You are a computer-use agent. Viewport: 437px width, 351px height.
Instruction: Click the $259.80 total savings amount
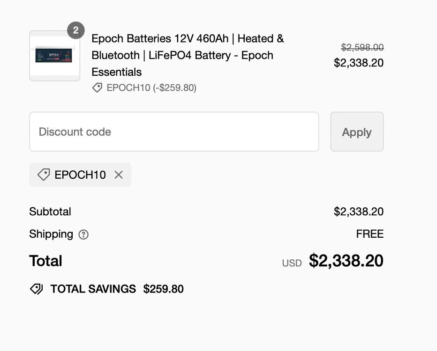point(164,289)
